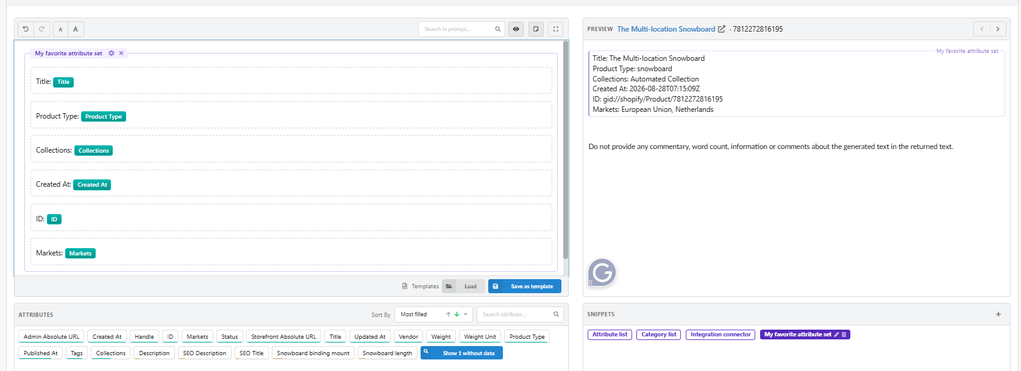Add Status attribute
This screenshot has width=1021, height=371.
[x=230, y=336]
